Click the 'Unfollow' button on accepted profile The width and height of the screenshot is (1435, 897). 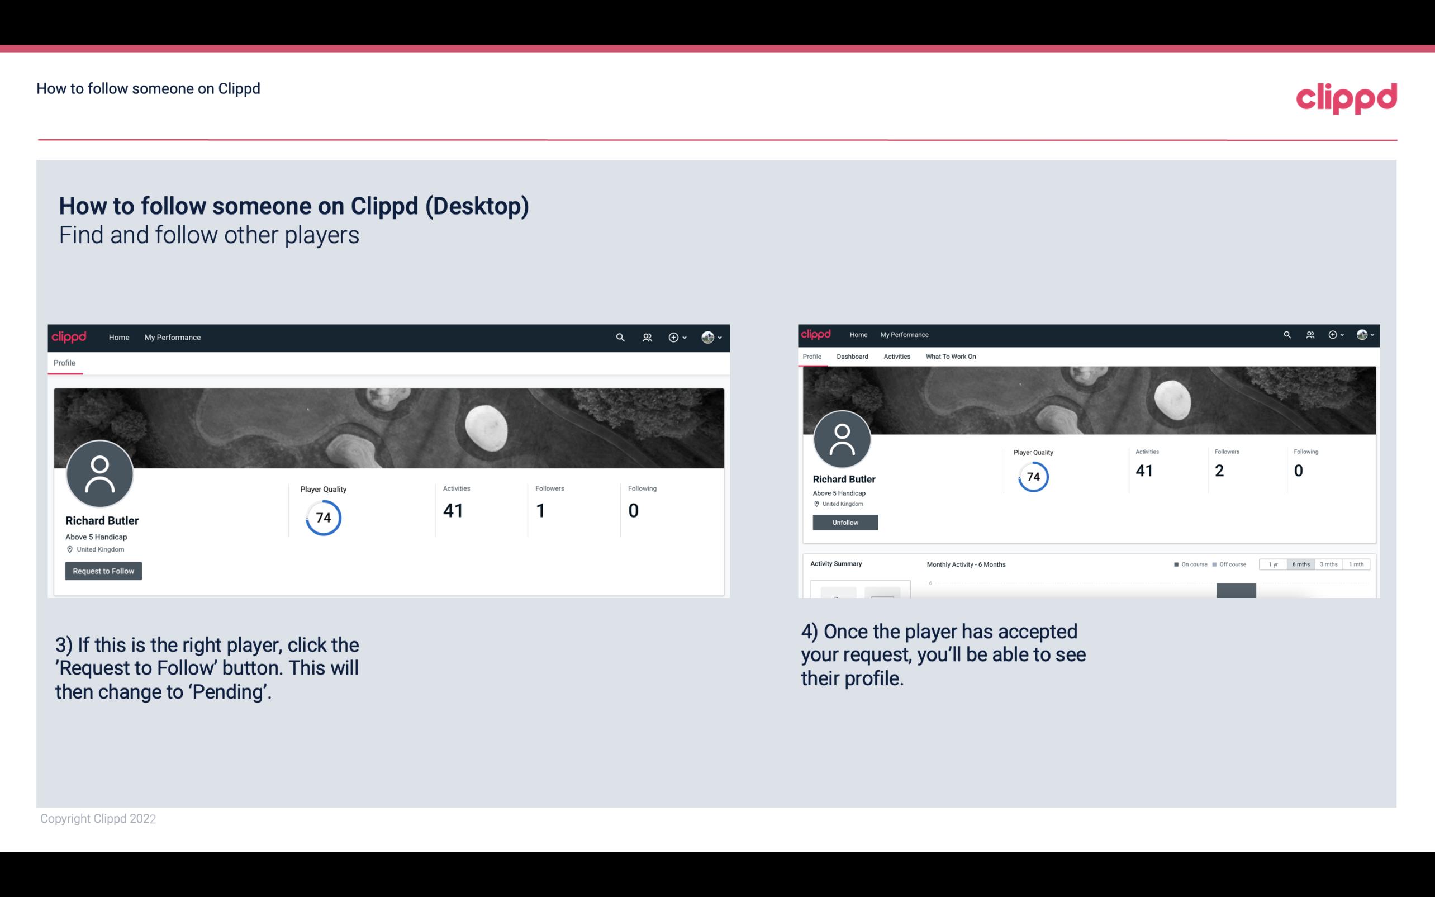pyautogui.click(x=845, y=522)
